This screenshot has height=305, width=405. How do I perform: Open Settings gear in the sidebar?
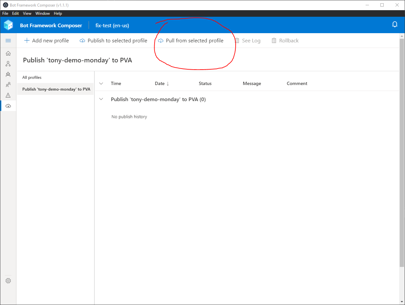(8, 281)
